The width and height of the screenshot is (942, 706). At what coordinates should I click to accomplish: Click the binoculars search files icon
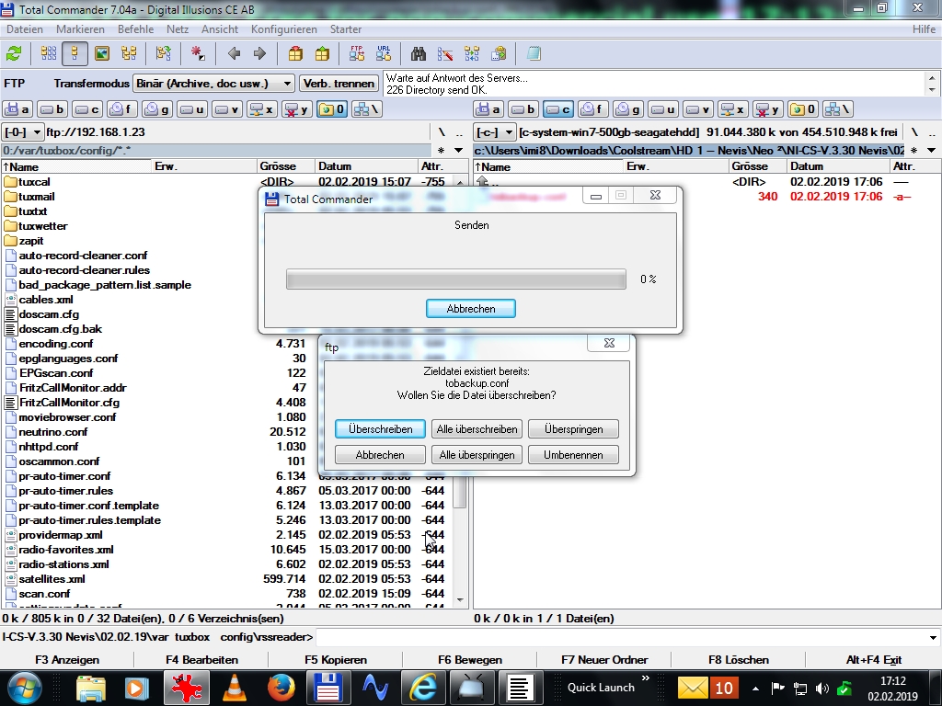[x=418, y=53]
